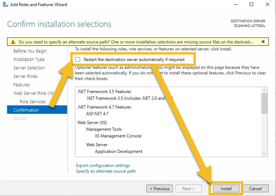Click the features list scrollbar thumb
This screenshot has width=276, height=196.
click(x=264, y=104)
